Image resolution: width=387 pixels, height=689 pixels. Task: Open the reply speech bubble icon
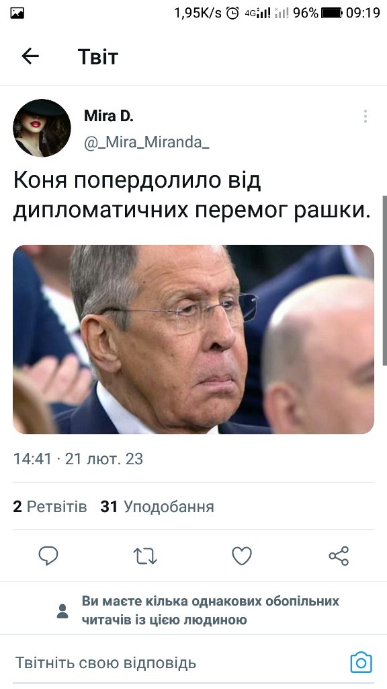(48, 556)
